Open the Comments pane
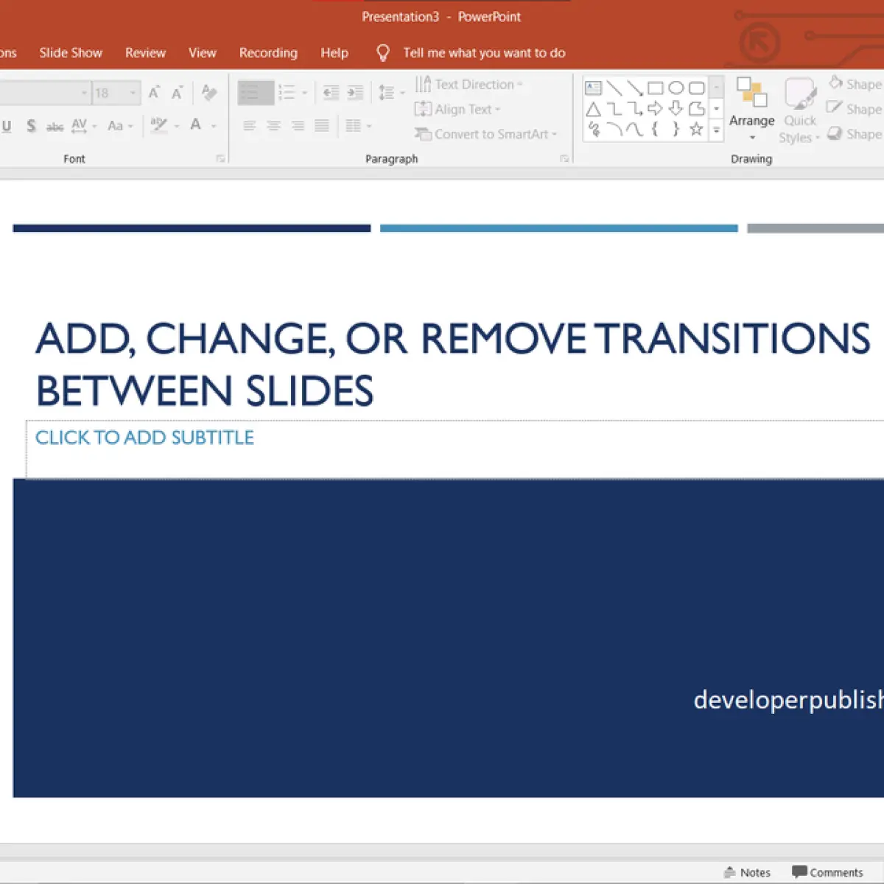The height and width of the screenshot is (884, 884). click(x=827, y=872)
